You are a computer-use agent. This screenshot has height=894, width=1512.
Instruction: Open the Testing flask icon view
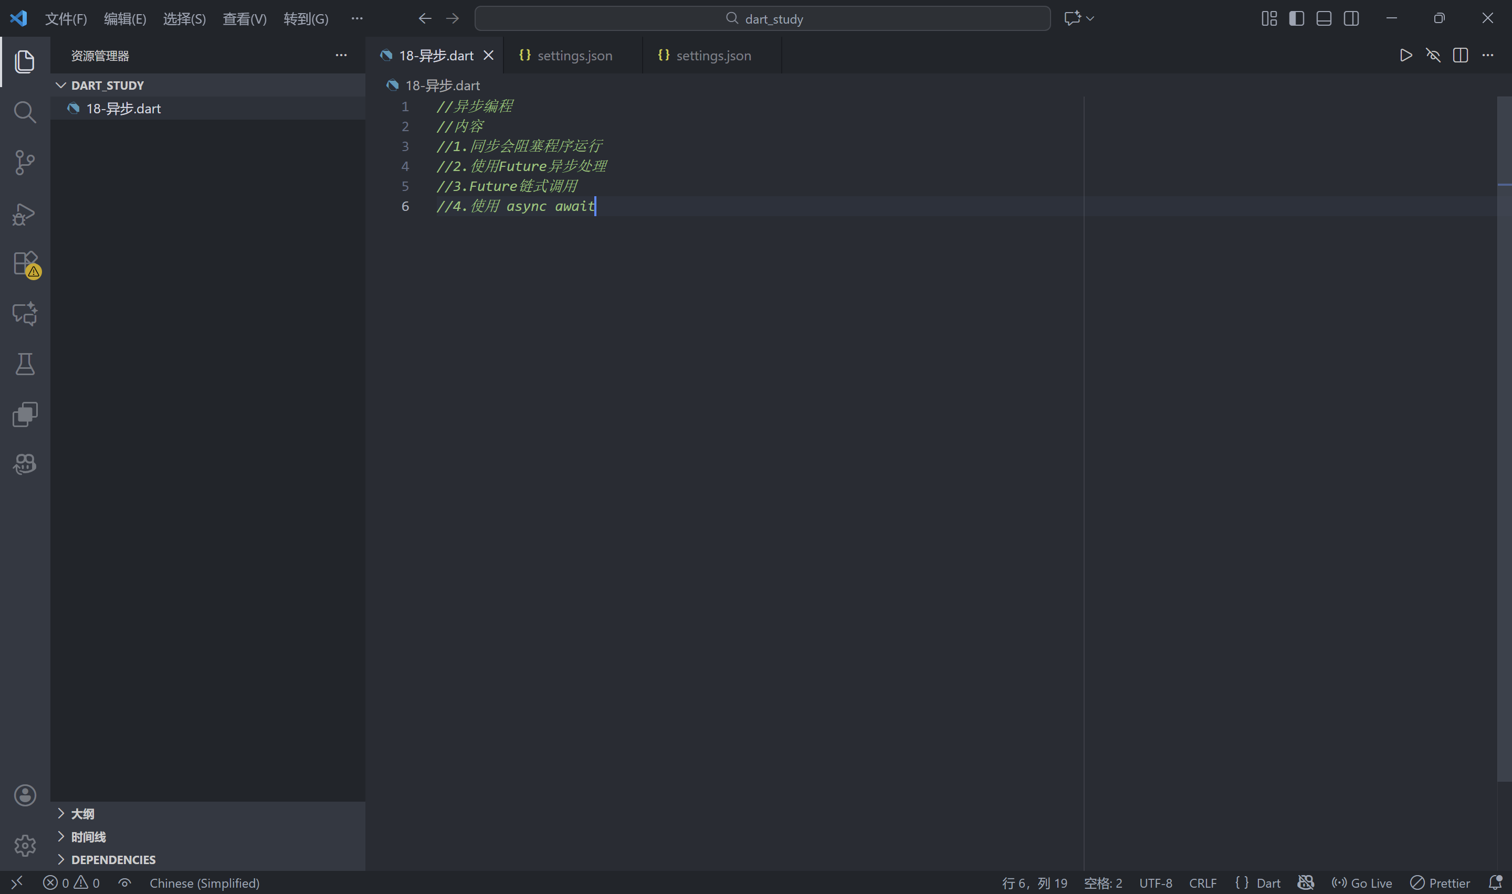click(25, 365)
